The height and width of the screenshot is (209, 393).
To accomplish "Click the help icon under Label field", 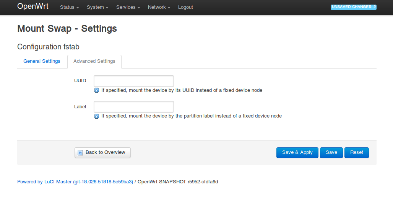I will [x=96, y=116].
